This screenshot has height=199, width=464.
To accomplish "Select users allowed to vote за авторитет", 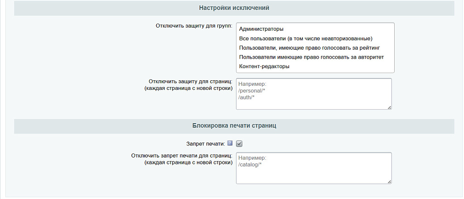I will [x=311, y=57].
